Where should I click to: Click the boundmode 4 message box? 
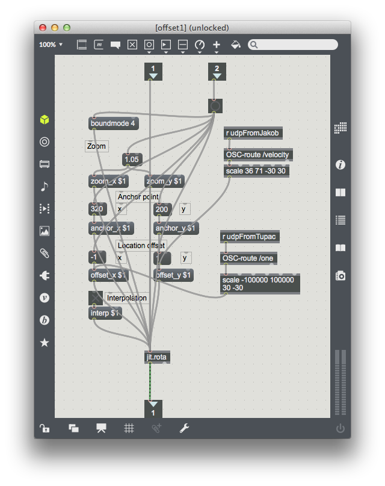(113, 124)
